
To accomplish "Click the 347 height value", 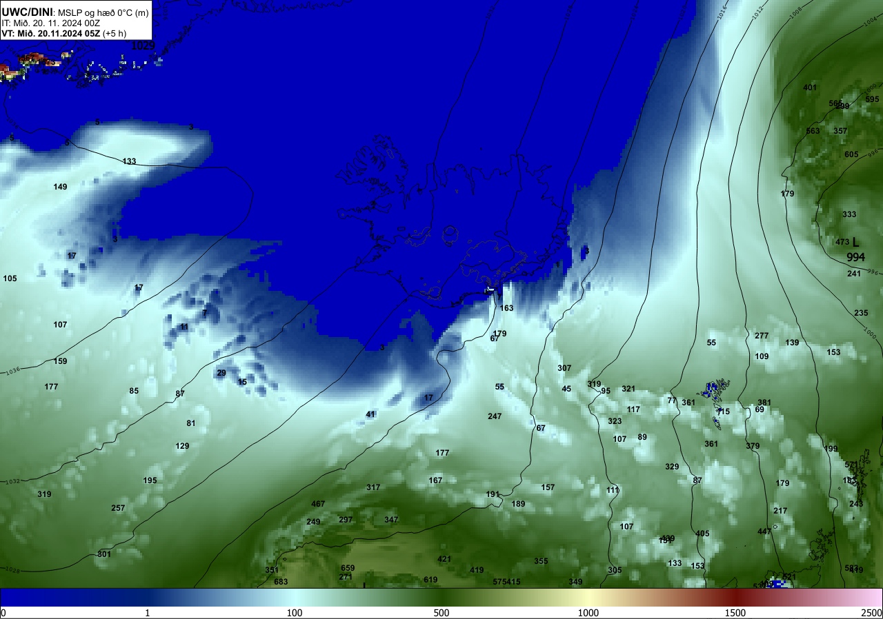I will 391,520.
